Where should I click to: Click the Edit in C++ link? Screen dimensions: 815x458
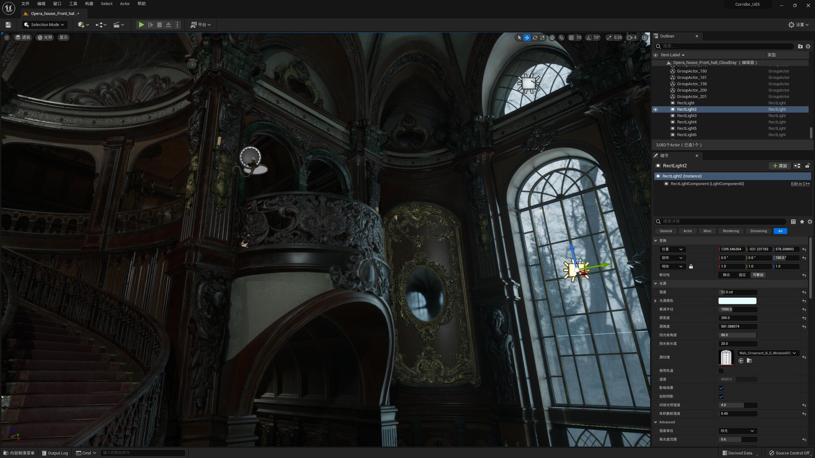(800, 184)
